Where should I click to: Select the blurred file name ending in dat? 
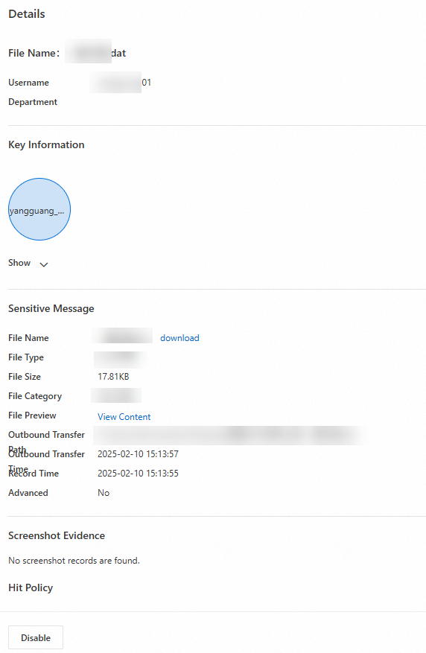[95, 51]
